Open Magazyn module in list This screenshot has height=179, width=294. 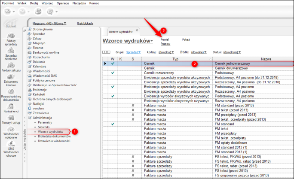[x=39, y=43]
